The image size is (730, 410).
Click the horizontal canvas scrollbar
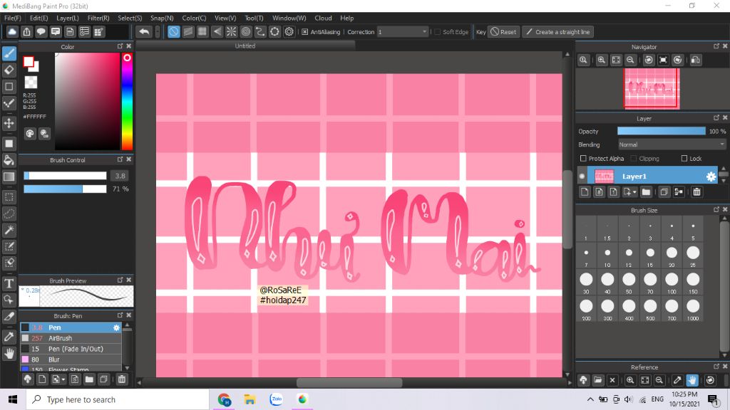[x=349, y=382]
